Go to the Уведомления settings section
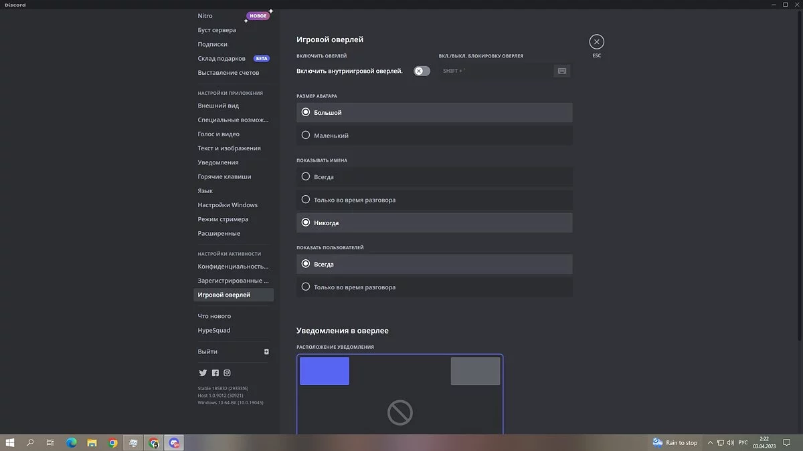The height and width of the screenshot is (451, 803). coord(218,162)
